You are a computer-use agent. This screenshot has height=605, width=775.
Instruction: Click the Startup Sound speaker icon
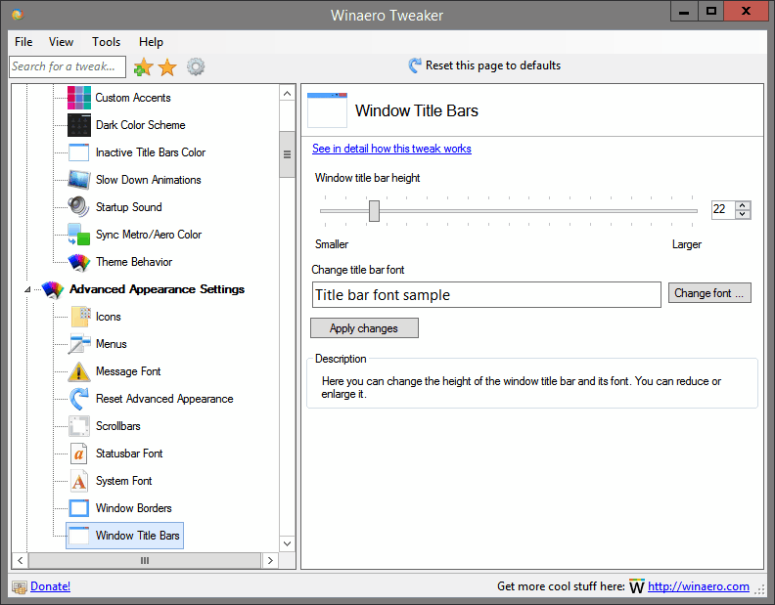(79, 207)
